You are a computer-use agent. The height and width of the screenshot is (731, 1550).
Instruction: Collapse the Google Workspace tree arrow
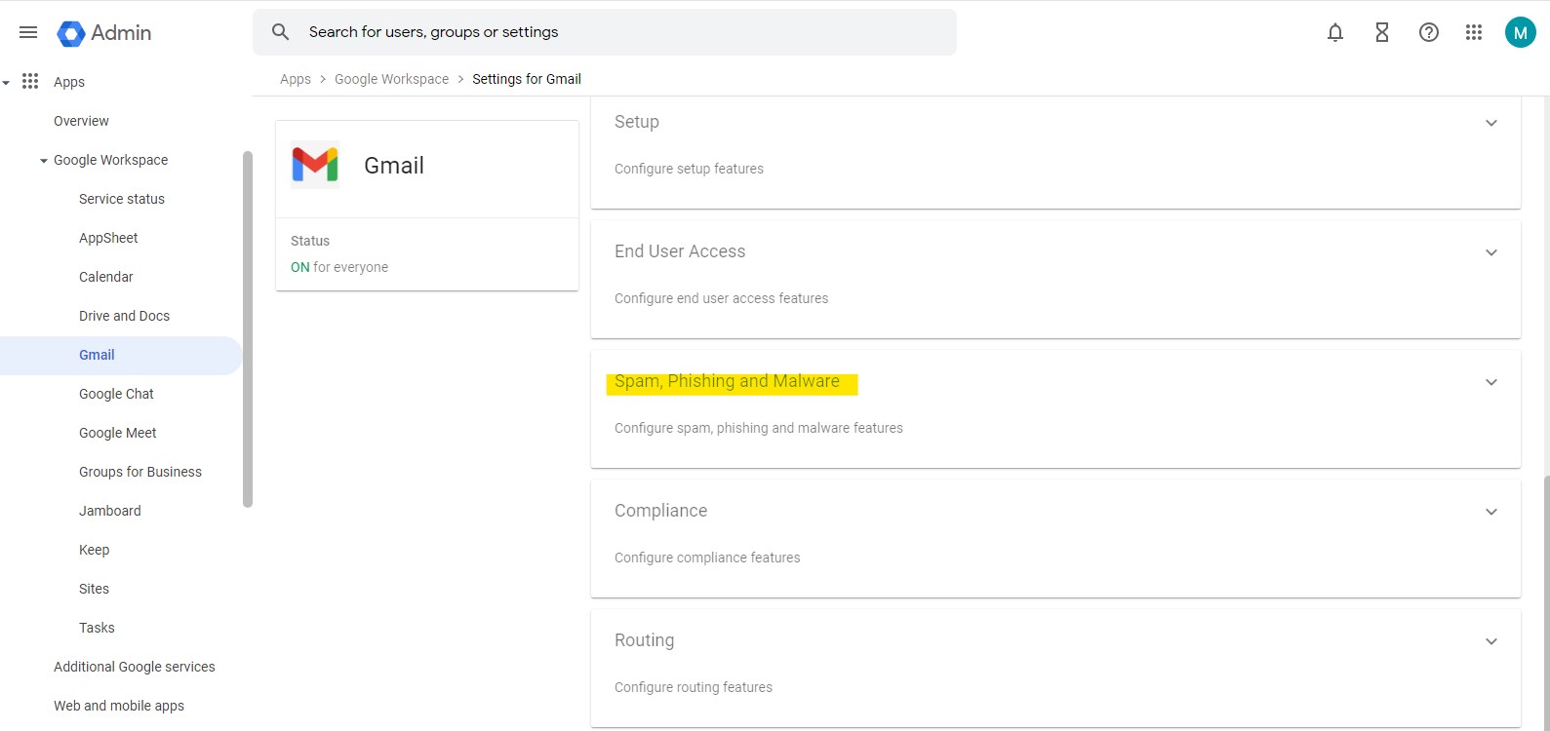44,161
